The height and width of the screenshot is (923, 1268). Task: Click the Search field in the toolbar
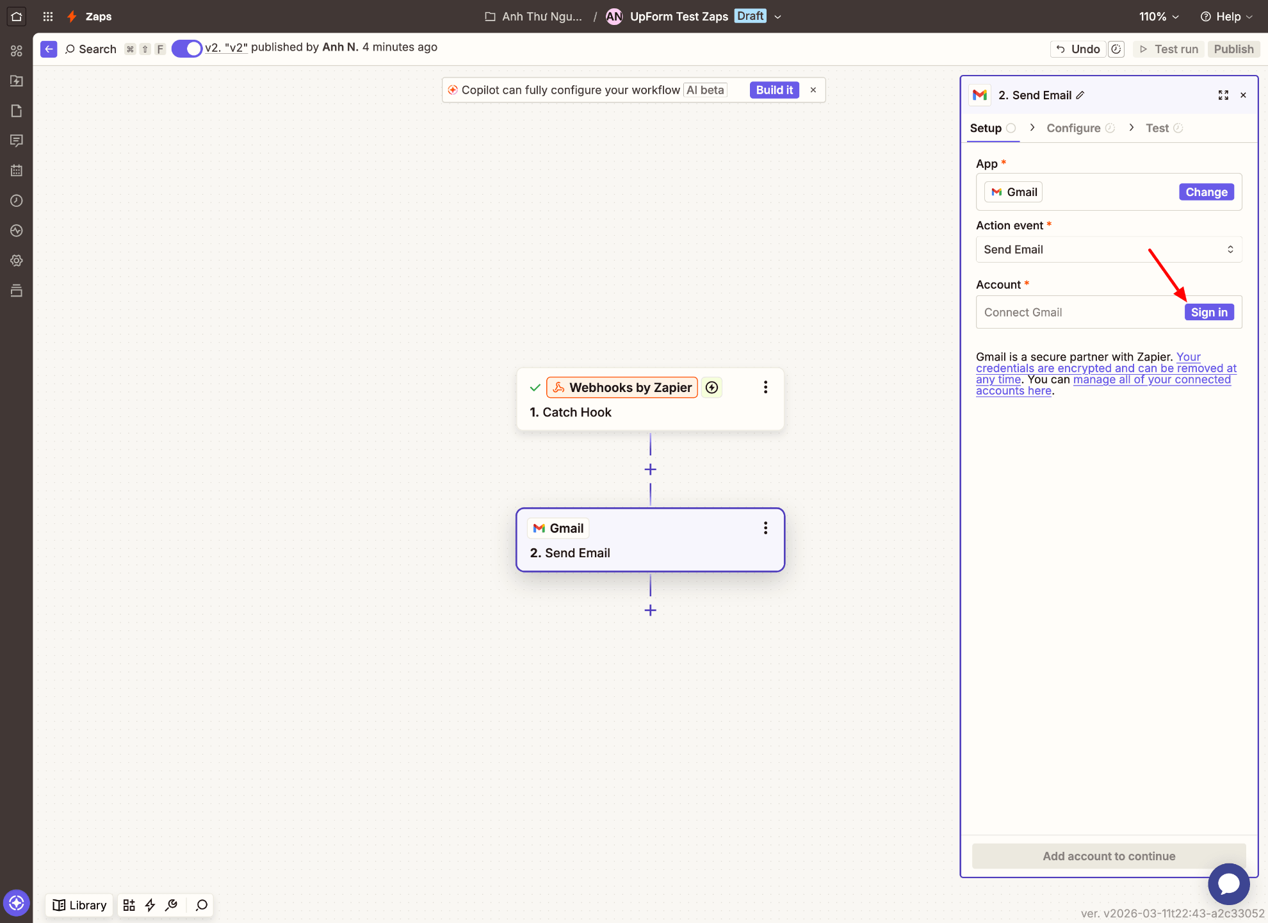point(90,49)
